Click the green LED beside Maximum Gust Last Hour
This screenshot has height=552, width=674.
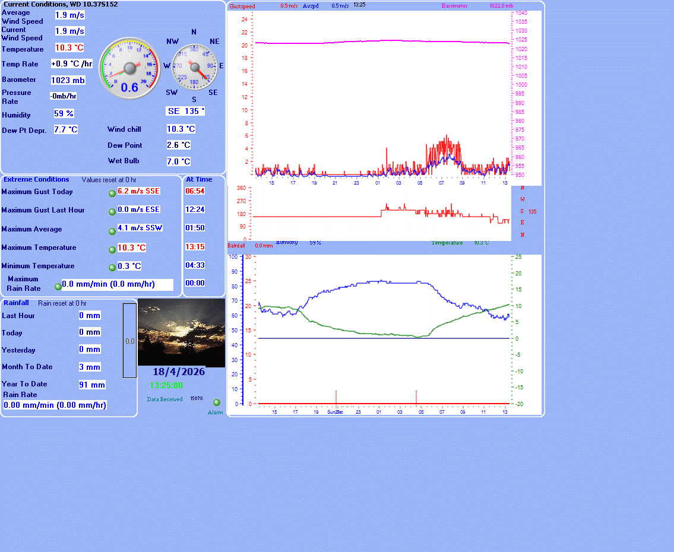tap(112, 212)
